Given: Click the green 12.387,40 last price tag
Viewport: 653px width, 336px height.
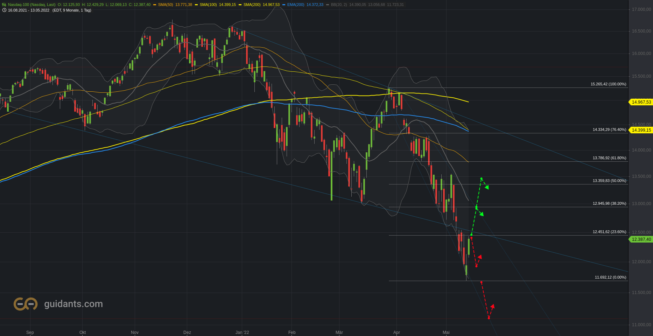Looking at the screenshot, I should click(x=640, y=239).
